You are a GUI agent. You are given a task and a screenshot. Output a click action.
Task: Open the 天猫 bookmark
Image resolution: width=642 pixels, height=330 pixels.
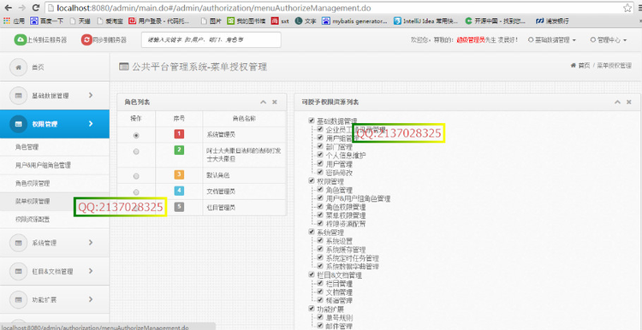click(x=80, y=21)
